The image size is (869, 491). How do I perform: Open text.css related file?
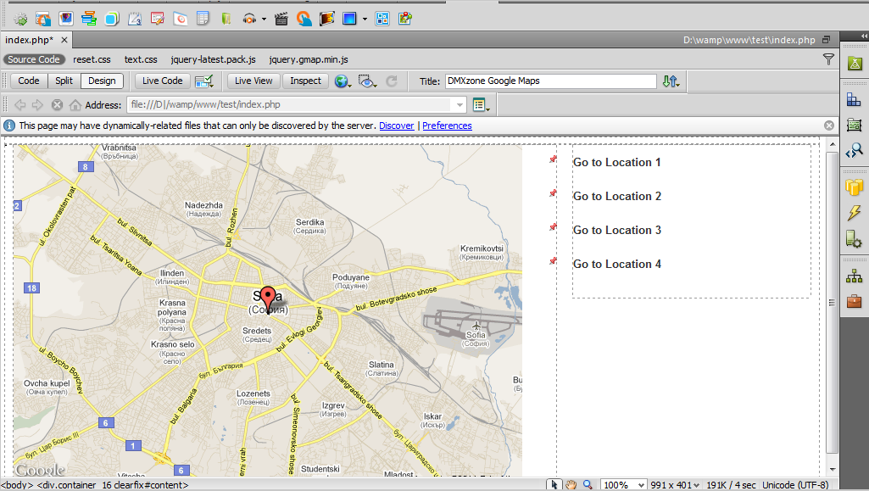(x=141, y=59)
